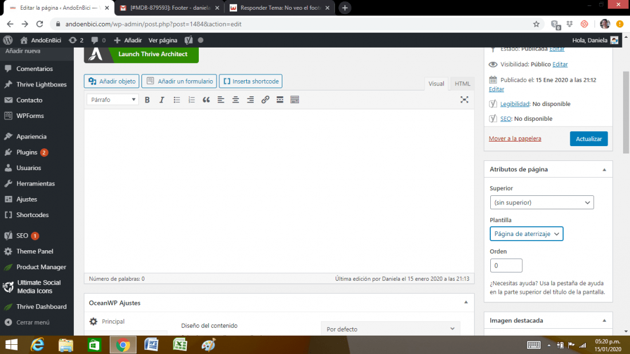
Task: Open WPForms sidebar menu
Action: click(30, 116)
